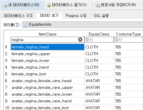Switch to the 데이터베이스 구조 tab

(x=18, y=16)
